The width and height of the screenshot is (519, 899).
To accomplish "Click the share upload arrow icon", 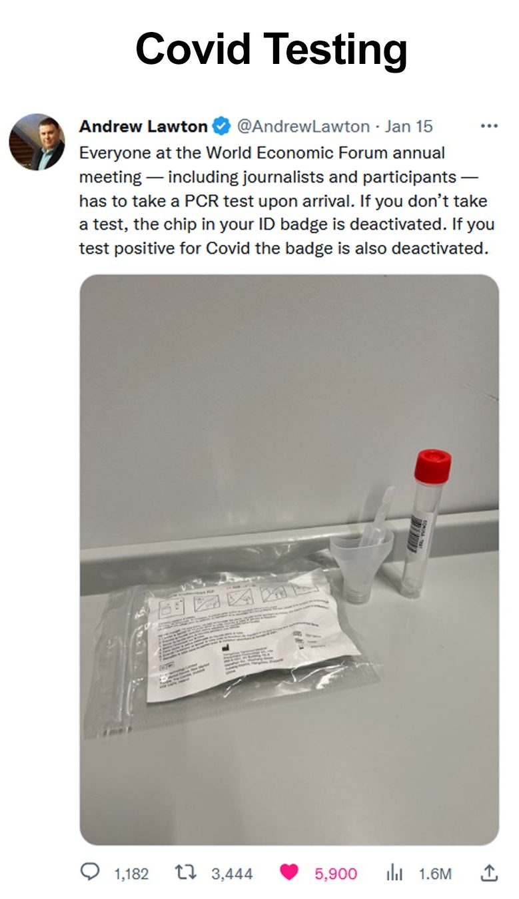I will point(489,872).
